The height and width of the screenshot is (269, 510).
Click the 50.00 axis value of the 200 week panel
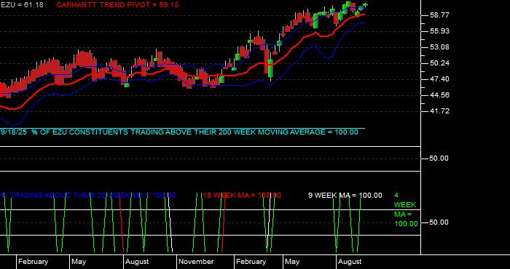click(x=439, y=158)
